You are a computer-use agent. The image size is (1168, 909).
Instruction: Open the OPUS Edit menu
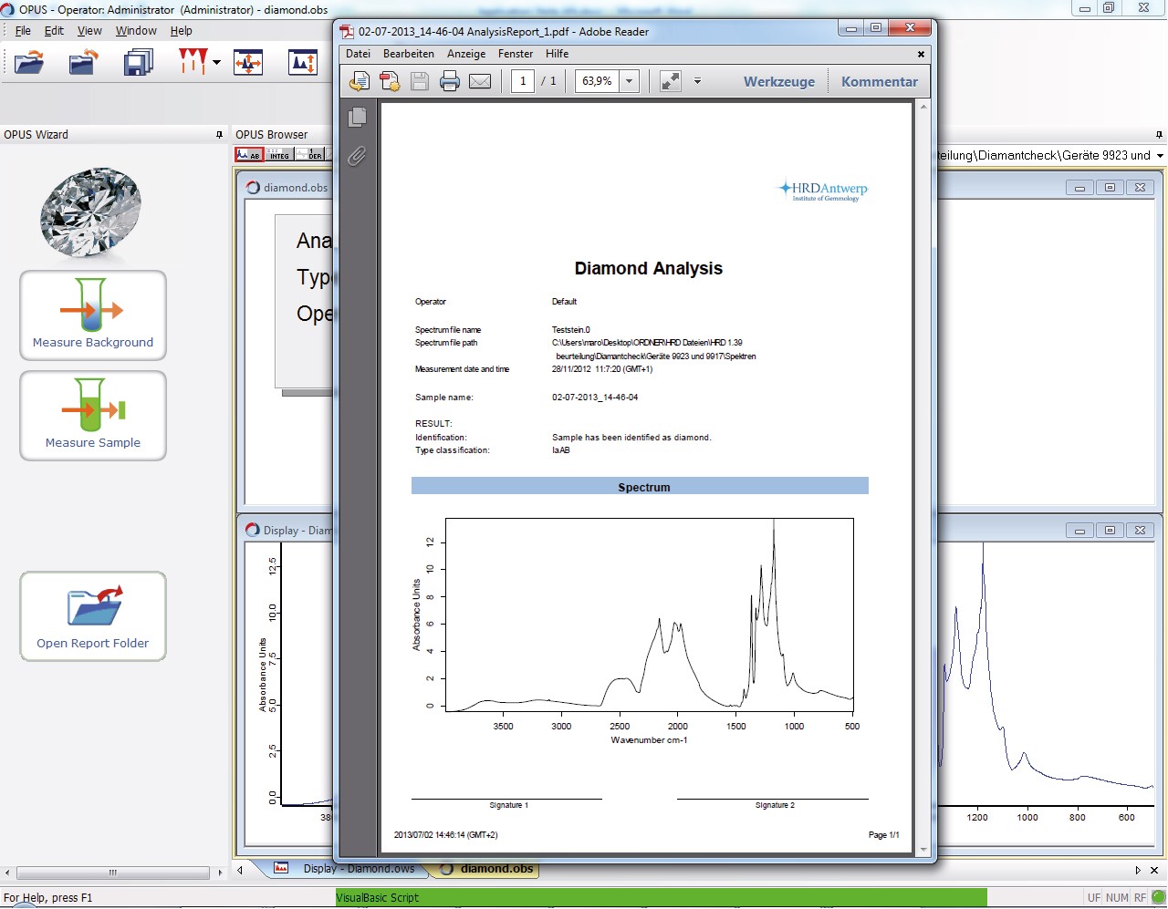click(x=55, y=30)
